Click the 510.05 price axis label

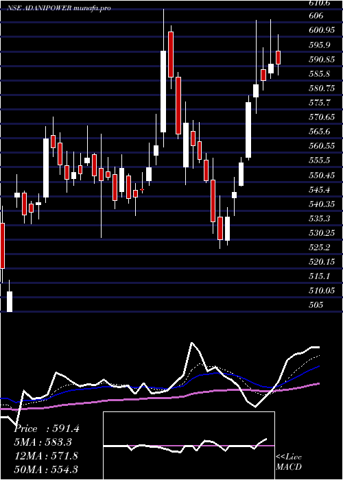[x=321, y=291]
